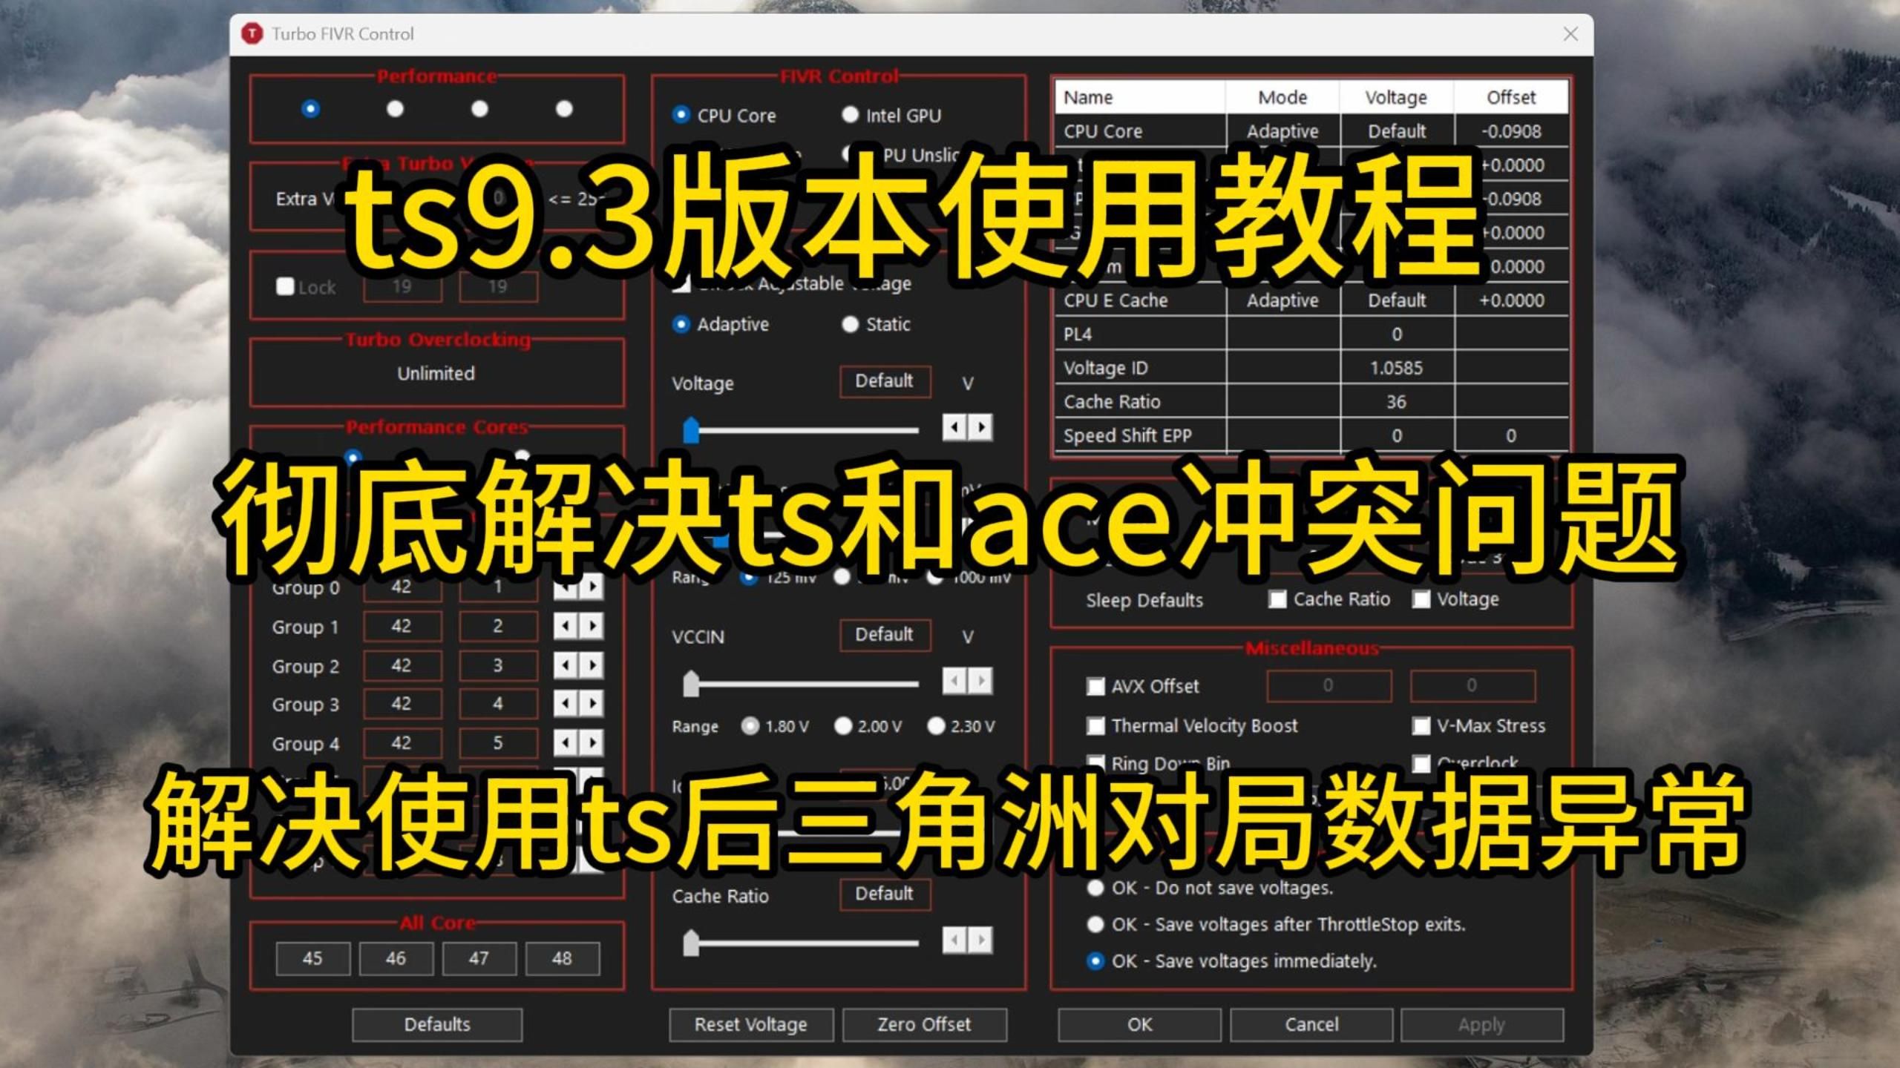Image resolution: width=1900 pixels, height=1068 pixels.
Task: Click the Cache Ratio right arrow button
Action: (980, 940)
